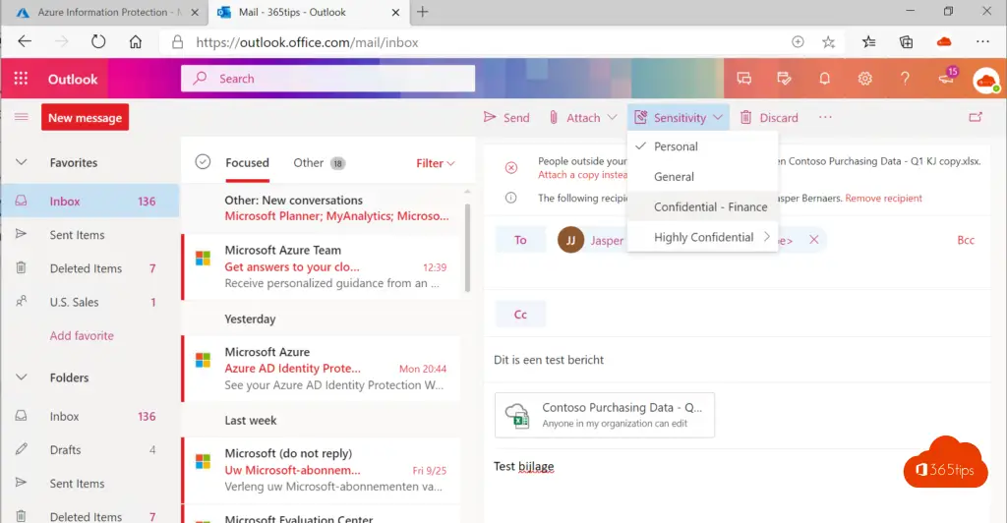1007x523 pixels.
Task: Open more compose actions ellipsis
Action: tap(825, 117)
